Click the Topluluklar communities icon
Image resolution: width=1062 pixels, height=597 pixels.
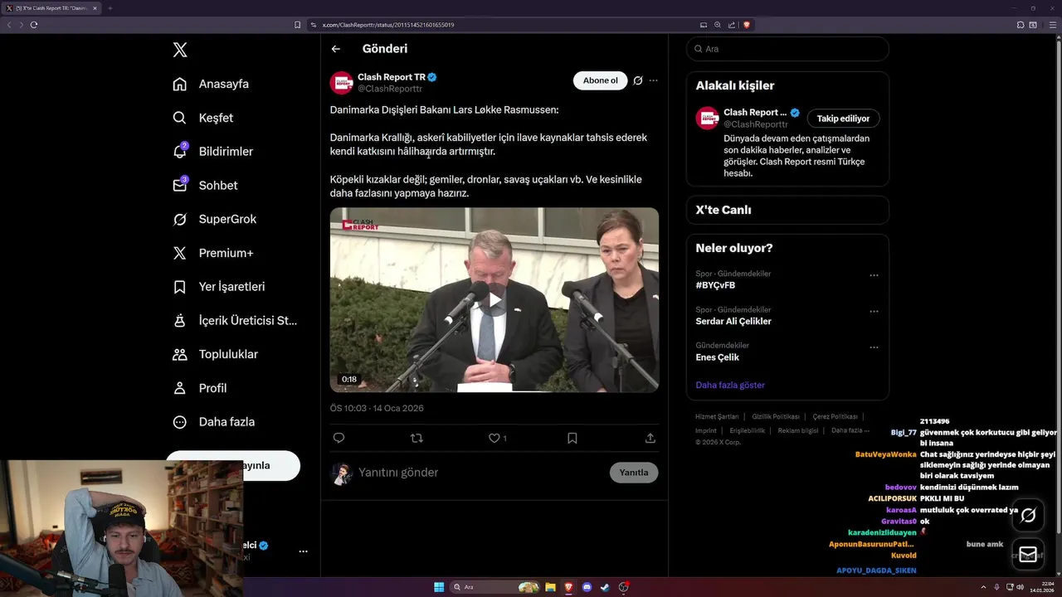point(179,354)
